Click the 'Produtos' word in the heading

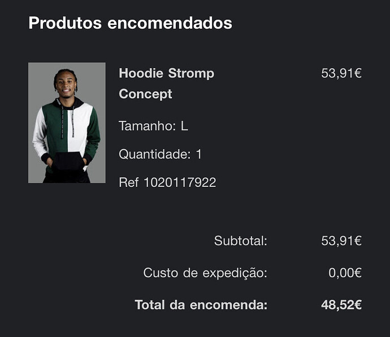[65, 23]
